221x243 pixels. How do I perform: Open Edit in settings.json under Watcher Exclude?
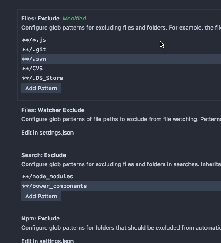pos(47,133)
